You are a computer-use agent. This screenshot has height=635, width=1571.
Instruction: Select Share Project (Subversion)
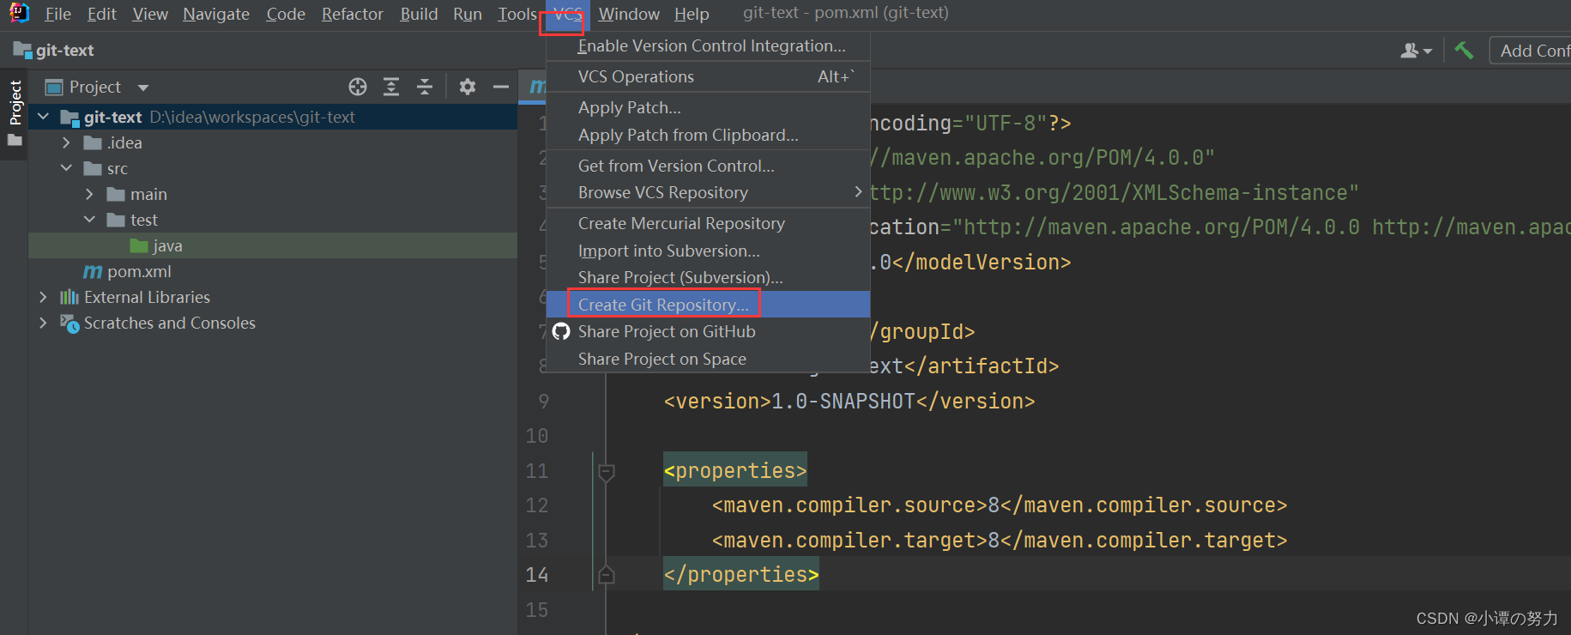coord(709,277)
